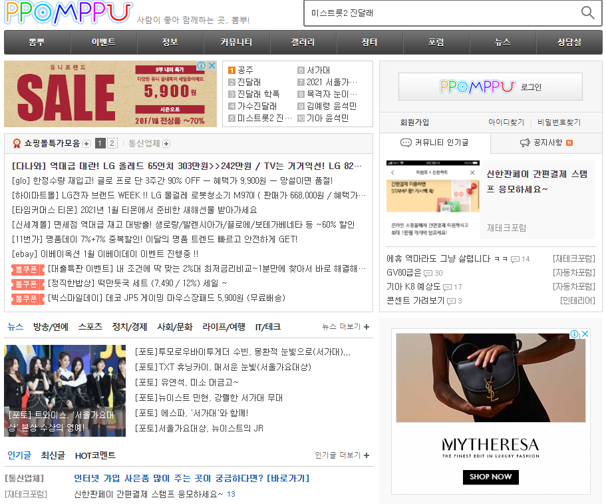Click the PPOMPPU 로그인 button
606x504 pixels.
[490, 87]
